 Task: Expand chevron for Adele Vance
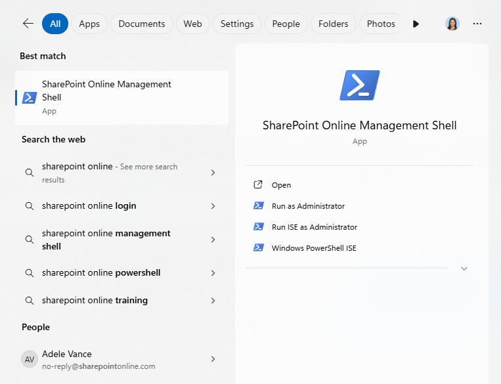click(x=213, y=360)
